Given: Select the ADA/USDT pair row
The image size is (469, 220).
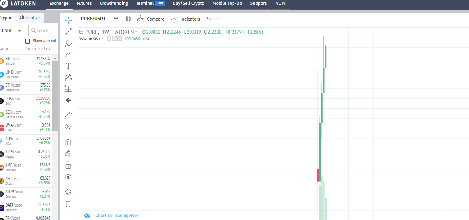Looking at the screenshot, I should pyautogui.click(x=26, y=141).
